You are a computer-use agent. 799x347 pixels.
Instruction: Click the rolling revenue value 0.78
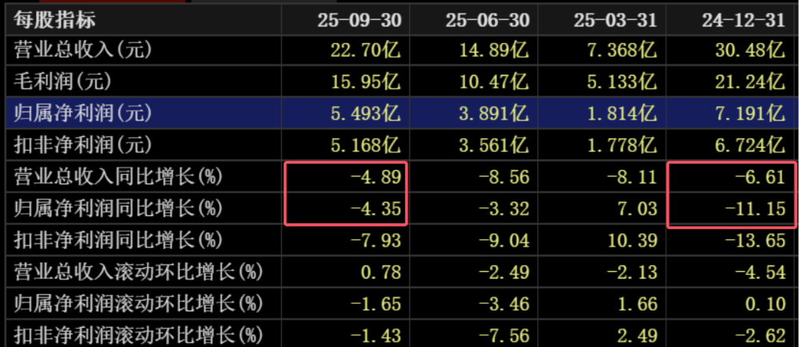click(x=380, y=273)
